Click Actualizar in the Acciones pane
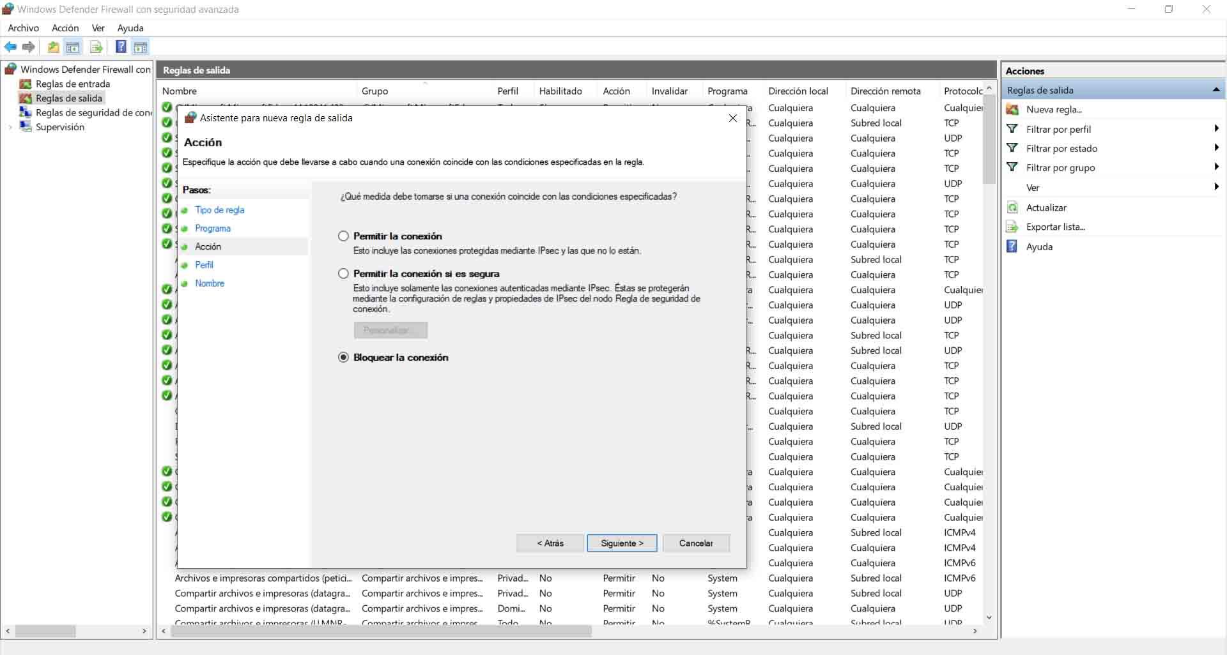 pos(1046,207)
